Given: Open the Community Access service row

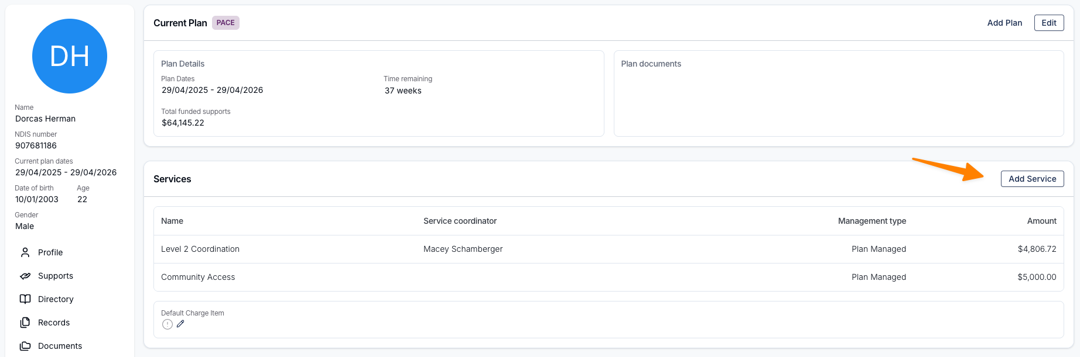Looking at the screenshot, I should tap(609, 277).
